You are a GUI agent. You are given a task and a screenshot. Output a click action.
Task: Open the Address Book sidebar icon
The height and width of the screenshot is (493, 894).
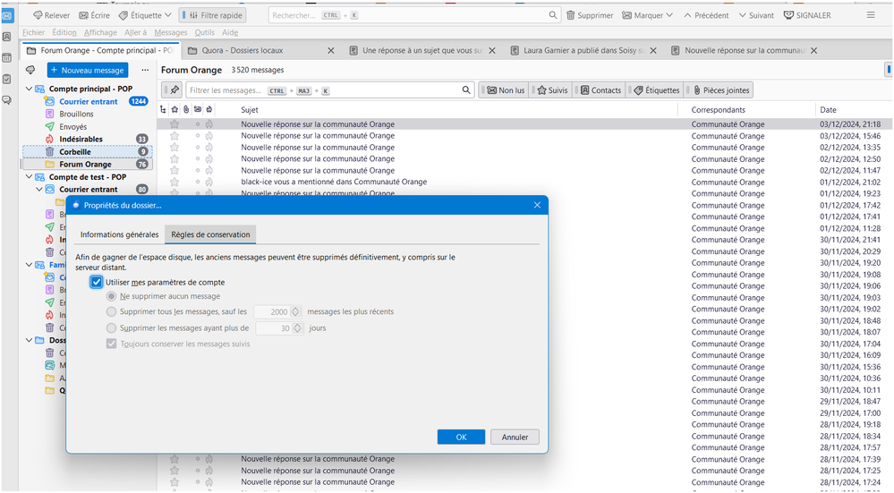[x=7, y=37]
